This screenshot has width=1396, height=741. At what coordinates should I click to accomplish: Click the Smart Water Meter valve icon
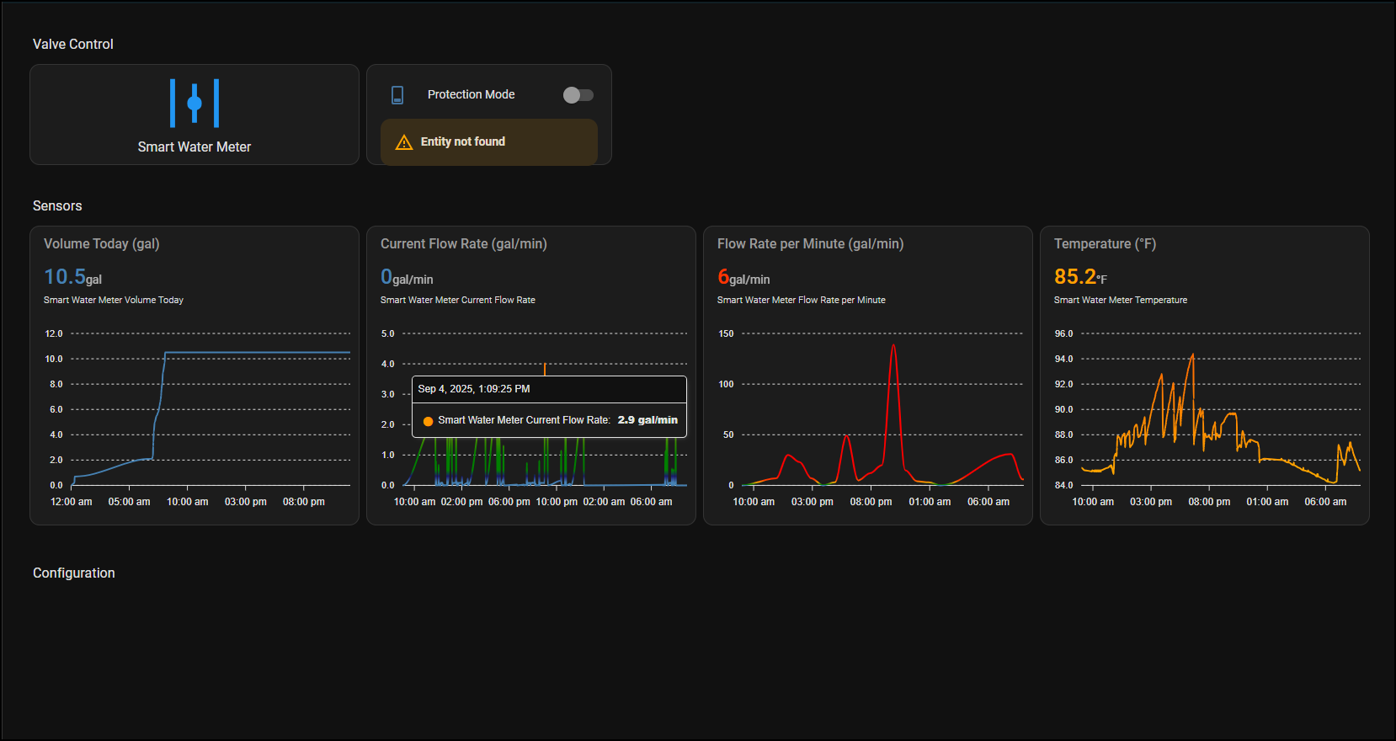(x=194, y=104)
